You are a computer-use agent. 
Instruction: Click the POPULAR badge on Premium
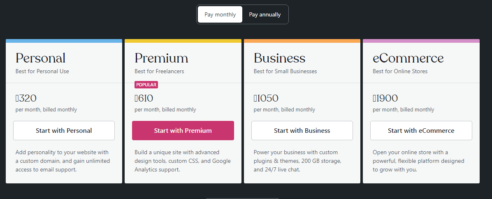(x=146, y=85)
